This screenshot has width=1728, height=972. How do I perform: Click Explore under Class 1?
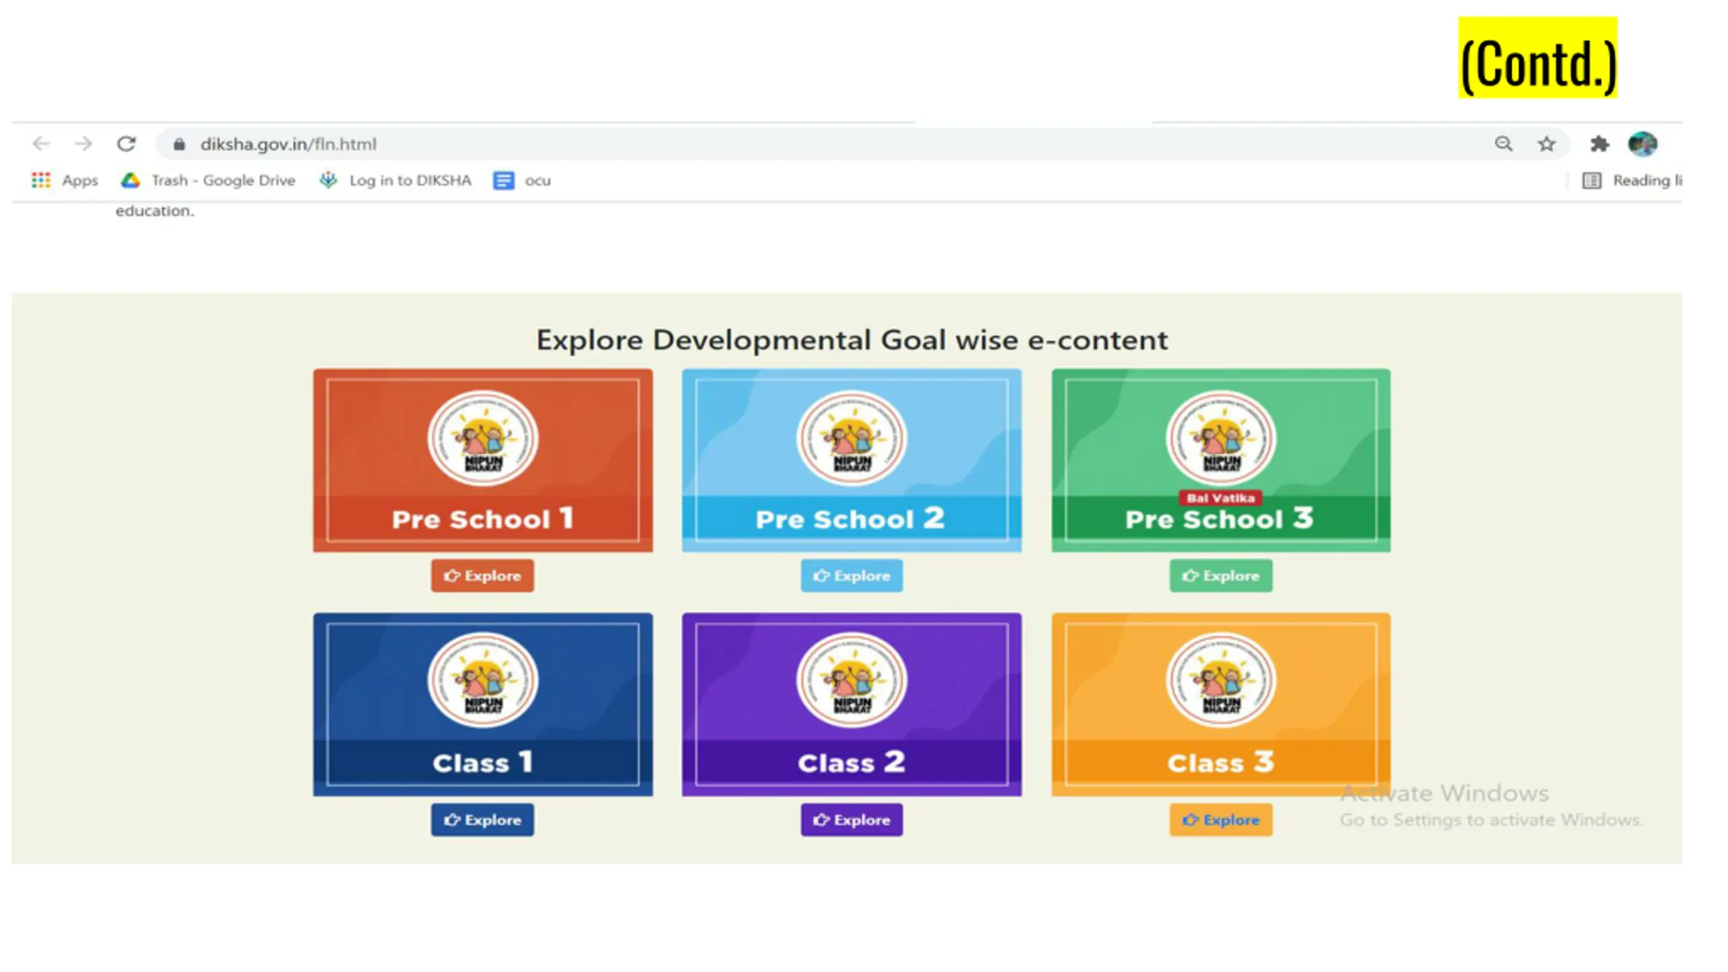tap(483, 820)
